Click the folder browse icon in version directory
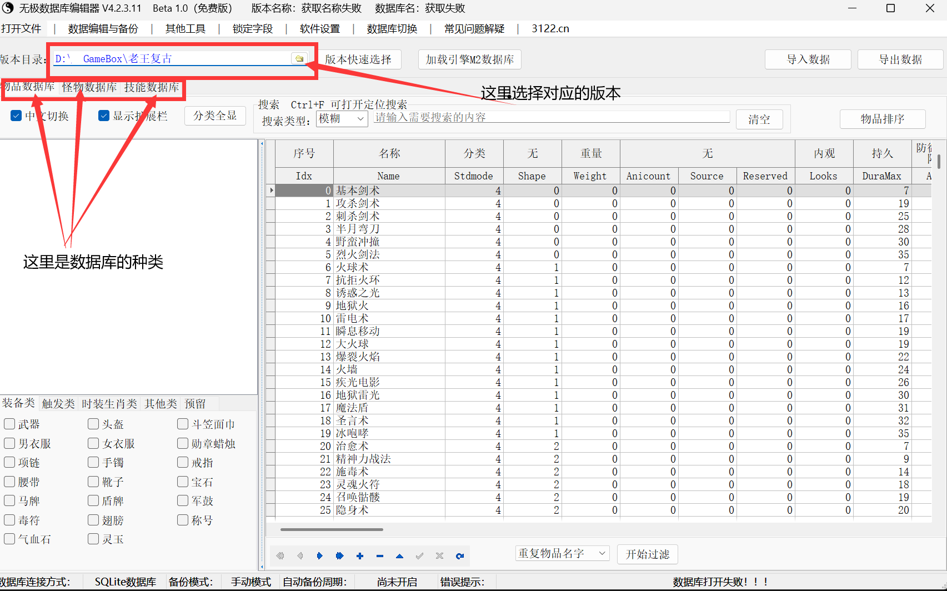The width and height of the screenshot is (947, 591). [x=299, y=58]
